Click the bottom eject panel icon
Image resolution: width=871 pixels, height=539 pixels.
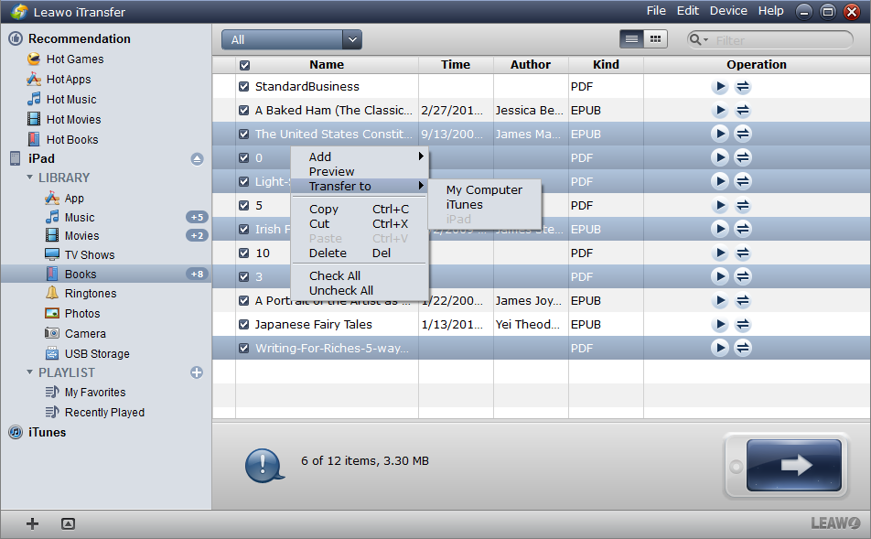coord(68,523)
